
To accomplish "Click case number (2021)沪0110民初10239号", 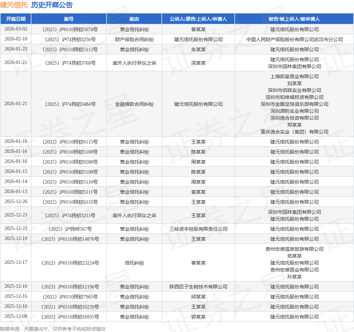I will 70,307.
